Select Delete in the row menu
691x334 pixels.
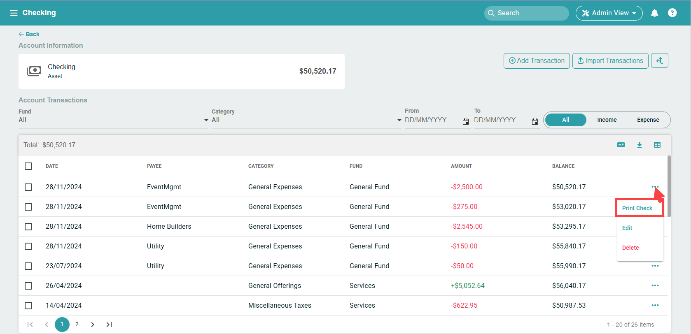630,248
